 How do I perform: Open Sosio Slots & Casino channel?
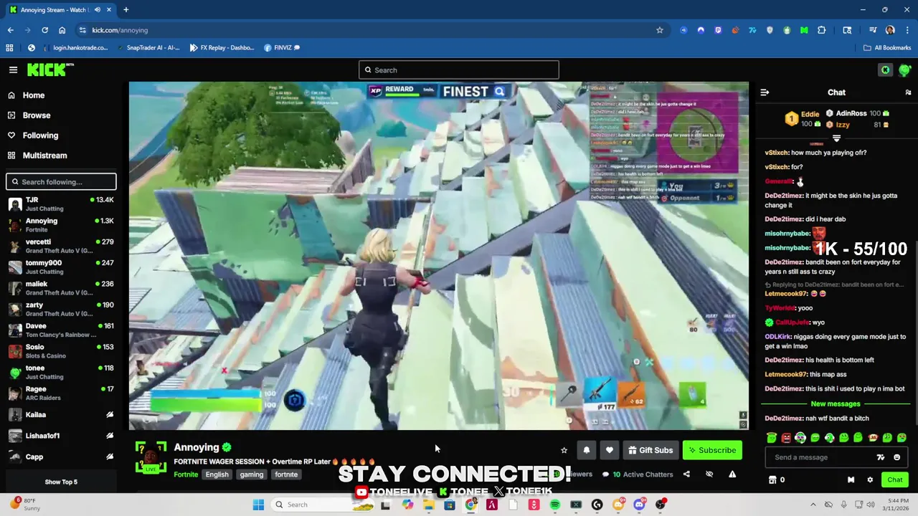click(61, 351)
